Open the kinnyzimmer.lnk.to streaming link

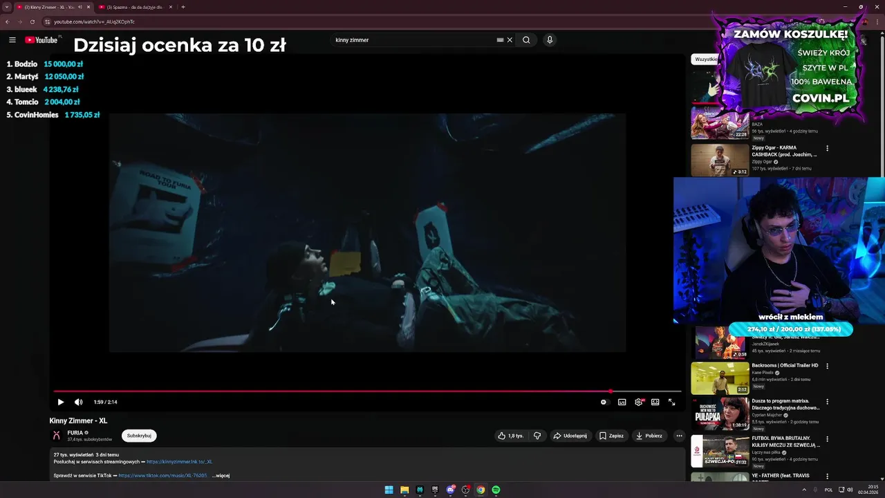pos(179,461)
